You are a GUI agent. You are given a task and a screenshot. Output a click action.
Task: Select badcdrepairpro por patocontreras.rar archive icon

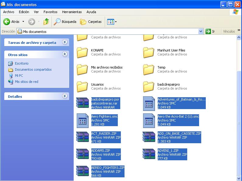tap(82, 103)
